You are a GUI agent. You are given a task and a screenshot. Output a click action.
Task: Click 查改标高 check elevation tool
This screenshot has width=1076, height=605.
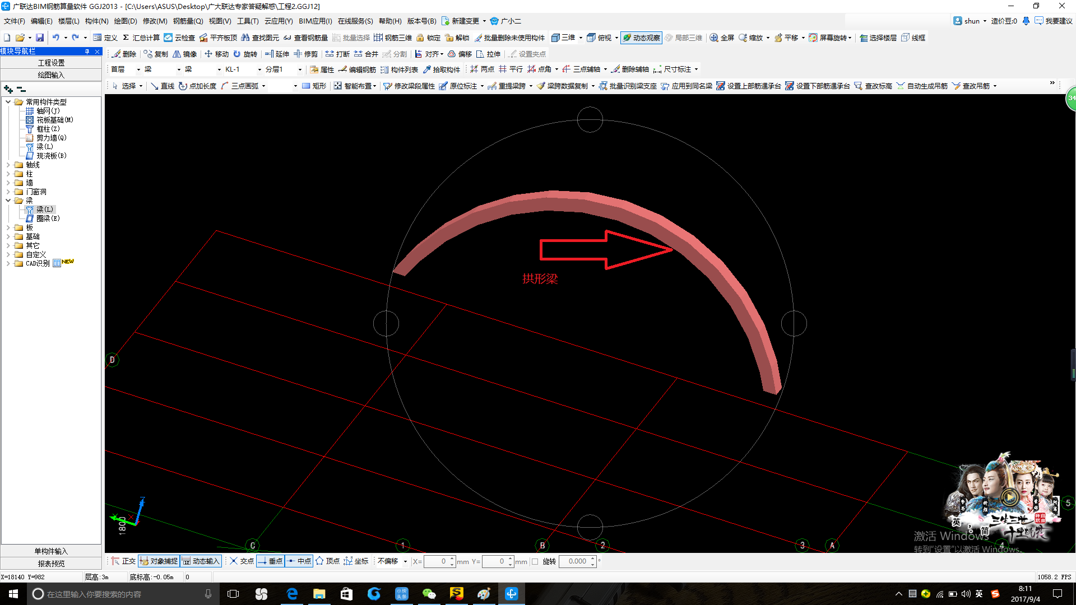[873, 86]
